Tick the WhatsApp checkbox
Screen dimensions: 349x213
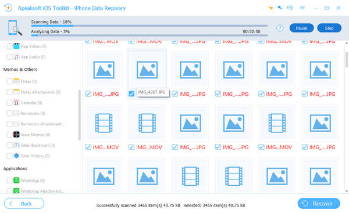coord(9,180)
